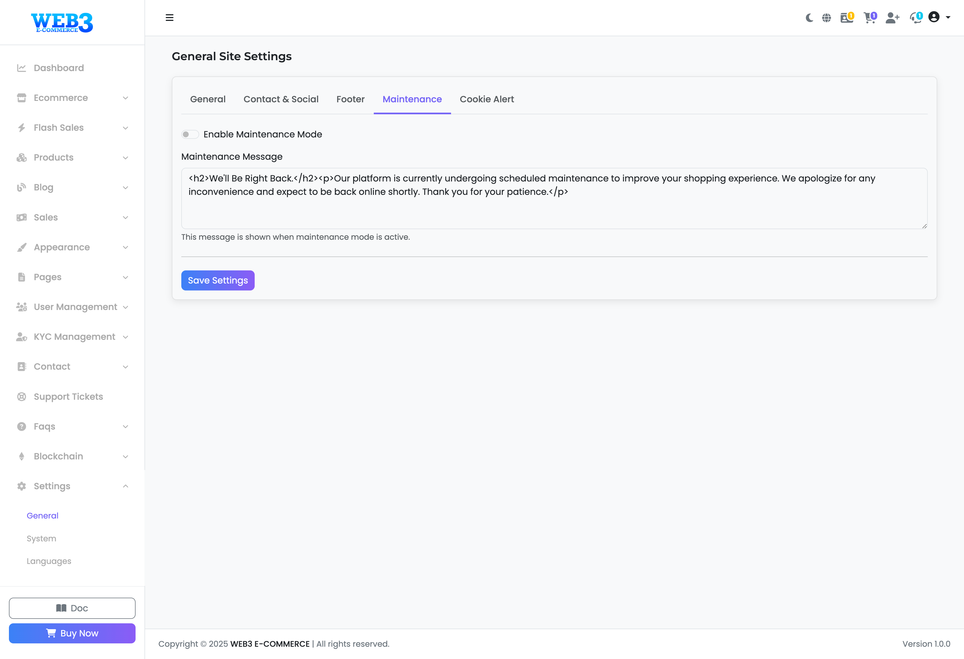964x659 pixels.
Task: Click the add-user icon in header
Action: (892, 18)
